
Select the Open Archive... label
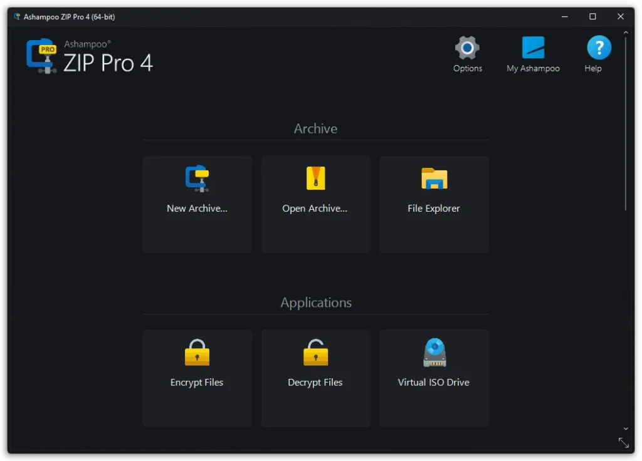click(315, 209)
